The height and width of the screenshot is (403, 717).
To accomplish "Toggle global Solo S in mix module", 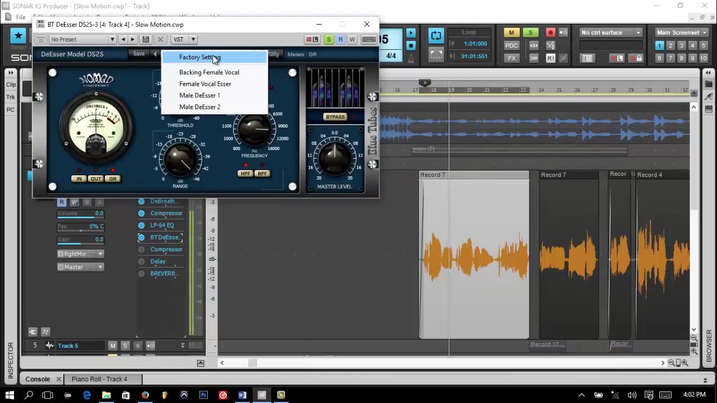I will point(530,33).
